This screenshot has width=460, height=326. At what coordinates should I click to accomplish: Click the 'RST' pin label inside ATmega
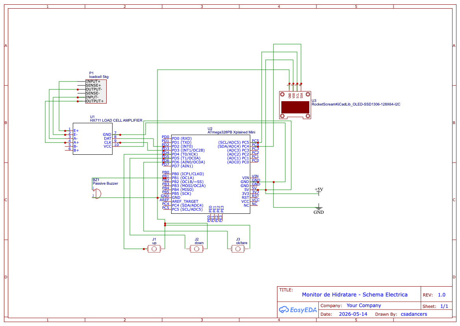pos(245,198)
